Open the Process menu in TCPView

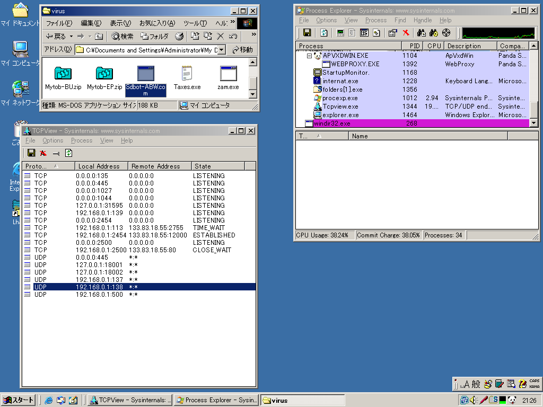click(81, 140)
